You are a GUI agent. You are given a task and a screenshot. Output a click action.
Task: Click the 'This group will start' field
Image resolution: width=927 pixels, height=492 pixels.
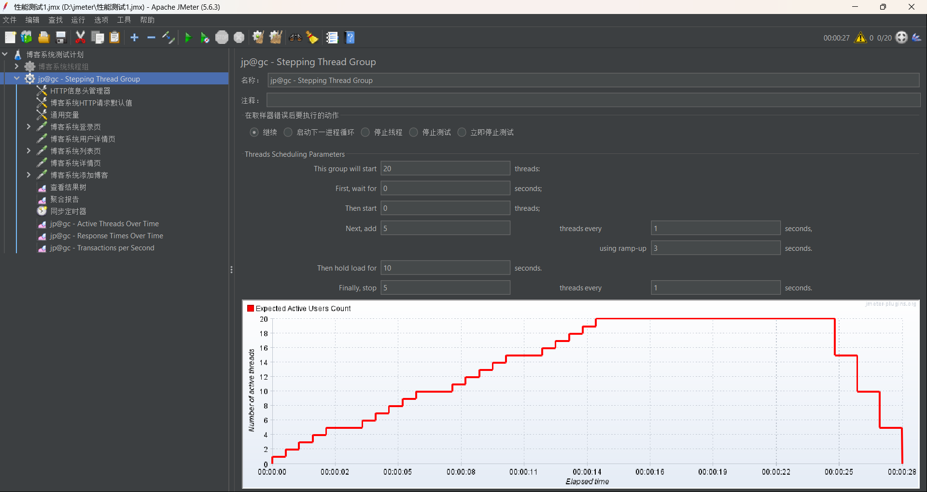[x=445, y=168]
